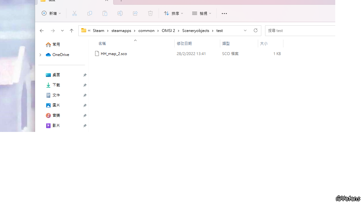The image size is (364, 205).
Task: Click the Delete trash can icon
Action: tap(150, 13)
